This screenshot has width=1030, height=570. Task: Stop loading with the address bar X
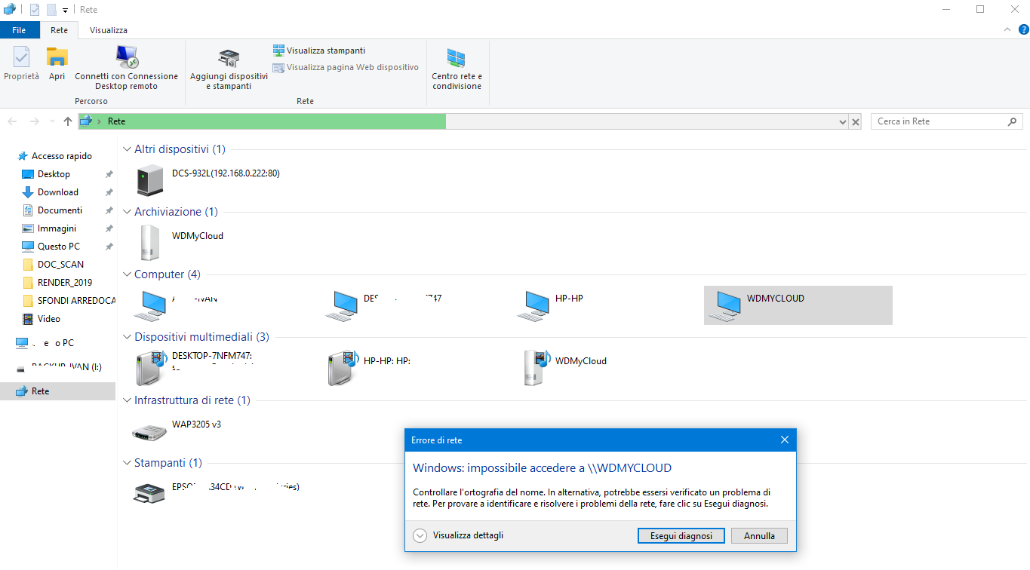tap(856, 121)
